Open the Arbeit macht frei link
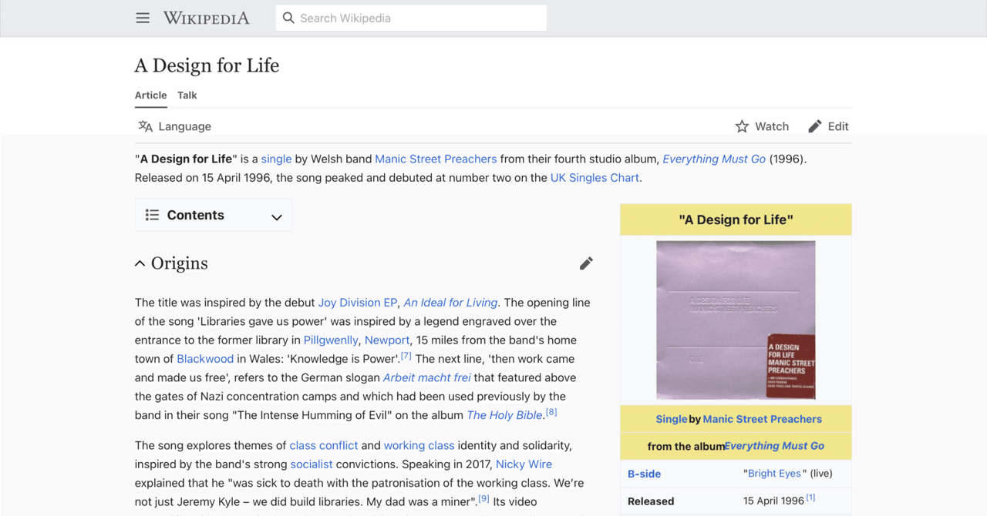Image resolution: width=987 pixels, height=516 pixels. coord(426,377)
